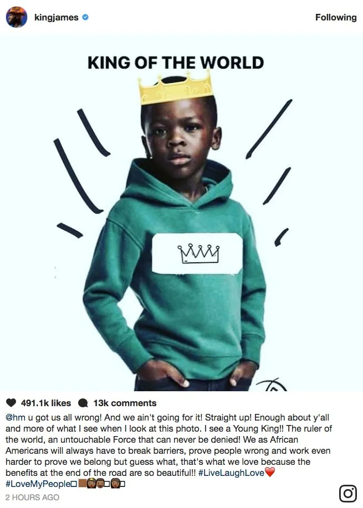The width and height of the screenshot is (363, 508).
Task: Click the KING OF THE WORLD heading
Action: click(x=176, y=63)
